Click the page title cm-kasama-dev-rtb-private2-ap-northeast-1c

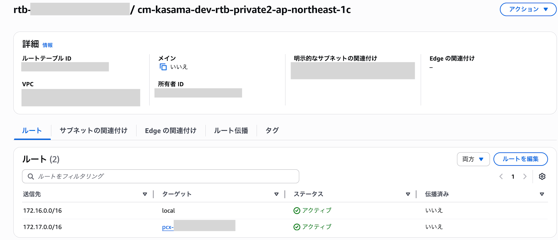click(x=244, y=10)
